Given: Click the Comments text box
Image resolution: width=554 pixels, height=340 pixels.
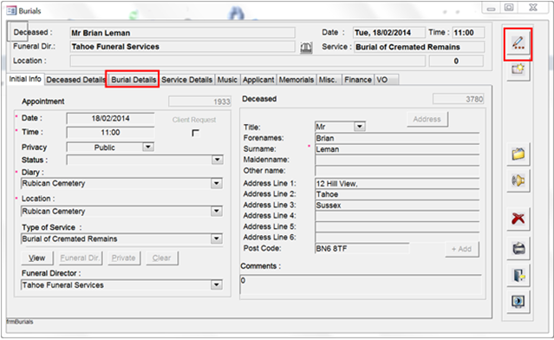Looking at the screenshot, I should 361,284.
